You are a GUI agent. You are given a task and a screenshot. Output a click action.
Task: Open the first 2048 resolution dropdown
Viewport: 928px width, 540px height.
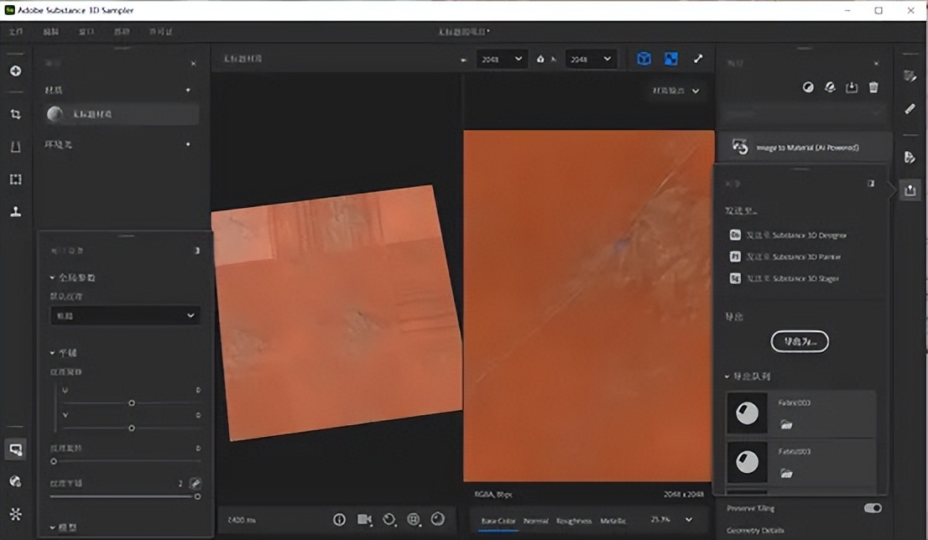click(501, 59)
